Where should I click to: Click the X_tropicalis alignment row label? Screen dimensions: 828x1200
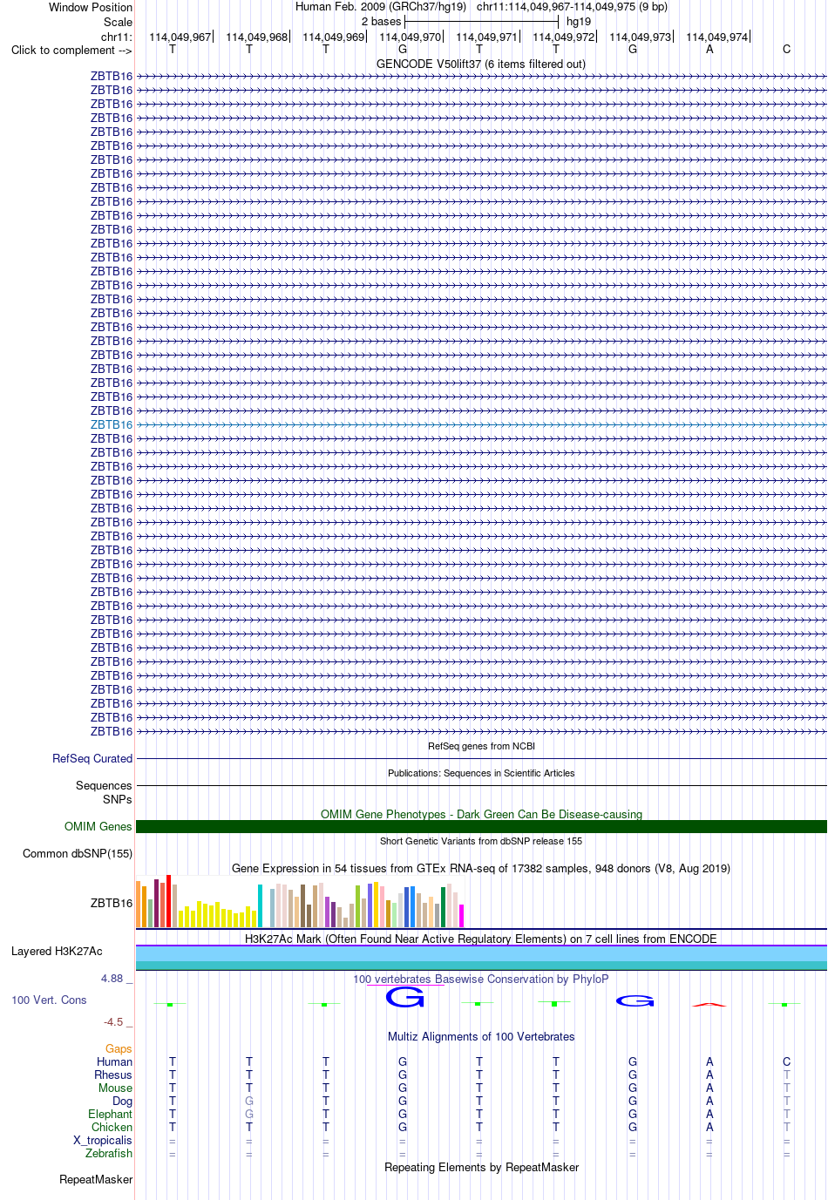(x=103, y=1140)
